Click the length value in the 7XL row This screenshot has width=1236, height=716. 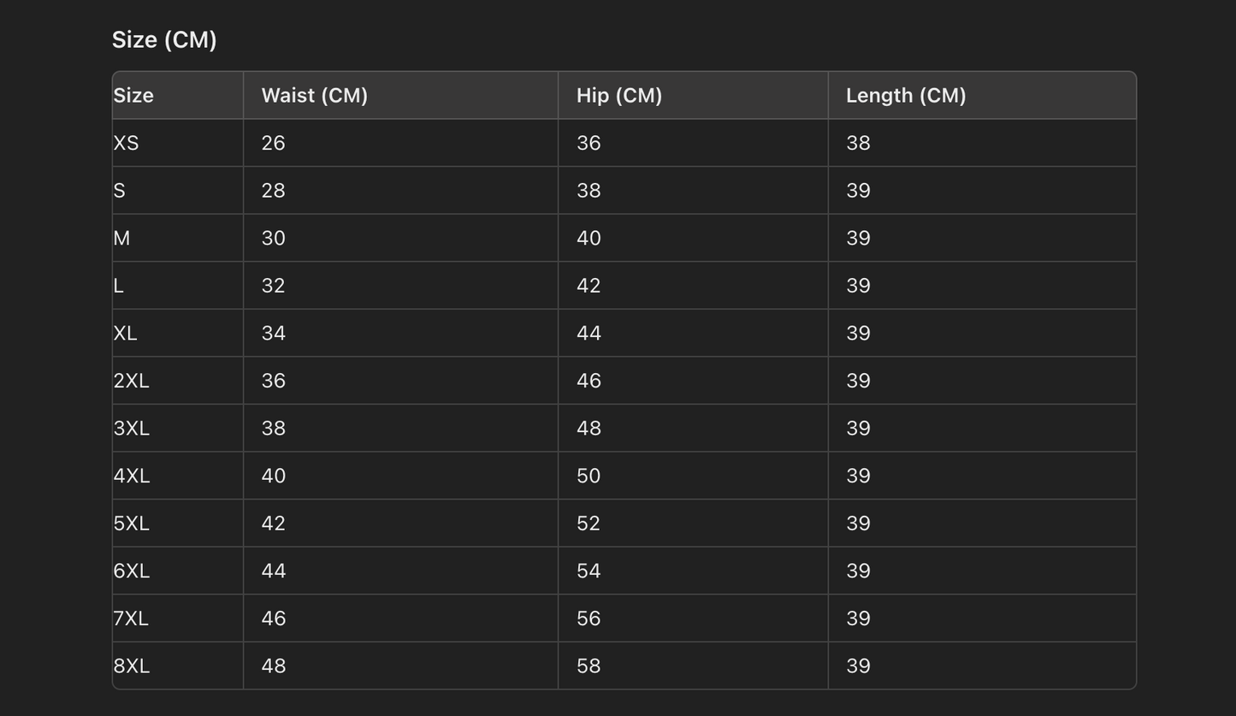pyautogui.click(x=858, y=618)
